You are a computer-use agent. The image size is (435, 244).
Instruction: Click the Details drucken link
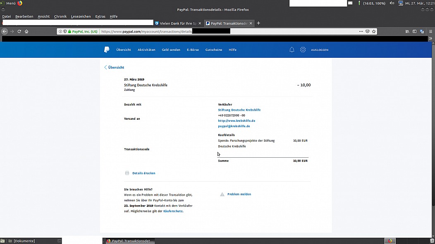click(144, 173)
